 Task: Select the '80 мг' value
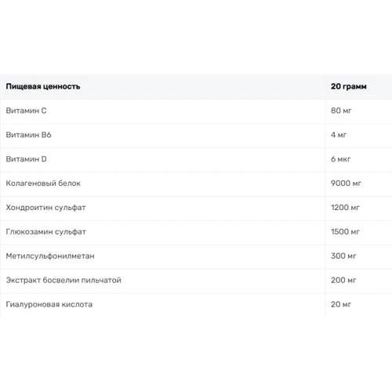(x=341, y=111)
